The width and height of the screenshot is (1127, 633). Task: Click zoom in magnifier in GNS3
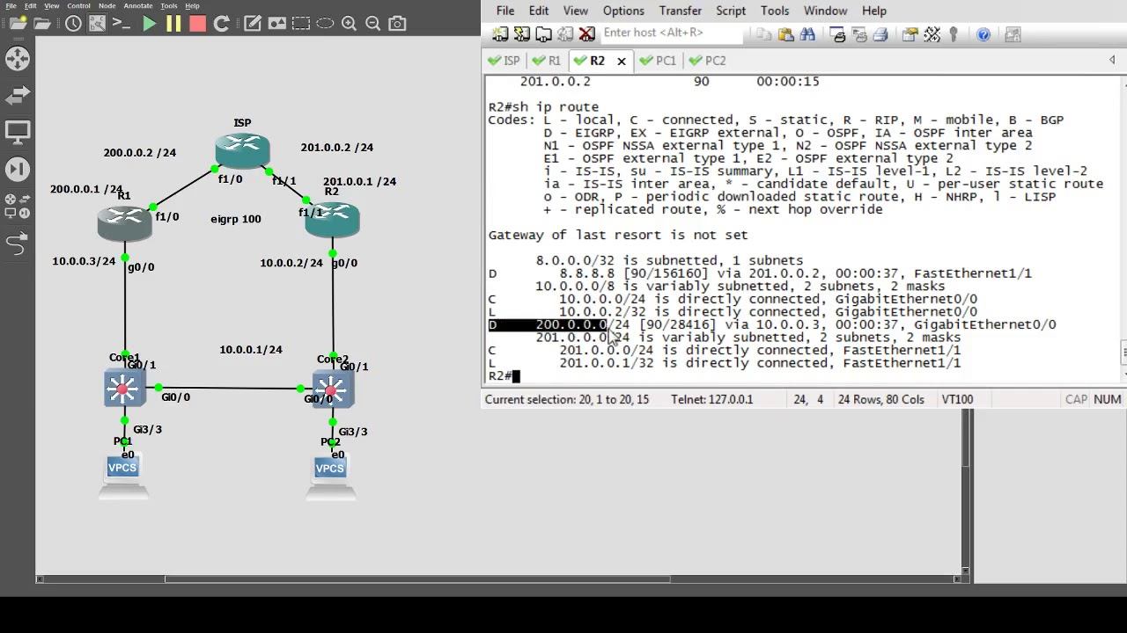click(x=349, y=24)
